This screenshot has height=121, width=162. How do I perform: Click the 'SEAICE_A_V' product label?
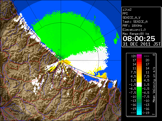pos(131,18)
